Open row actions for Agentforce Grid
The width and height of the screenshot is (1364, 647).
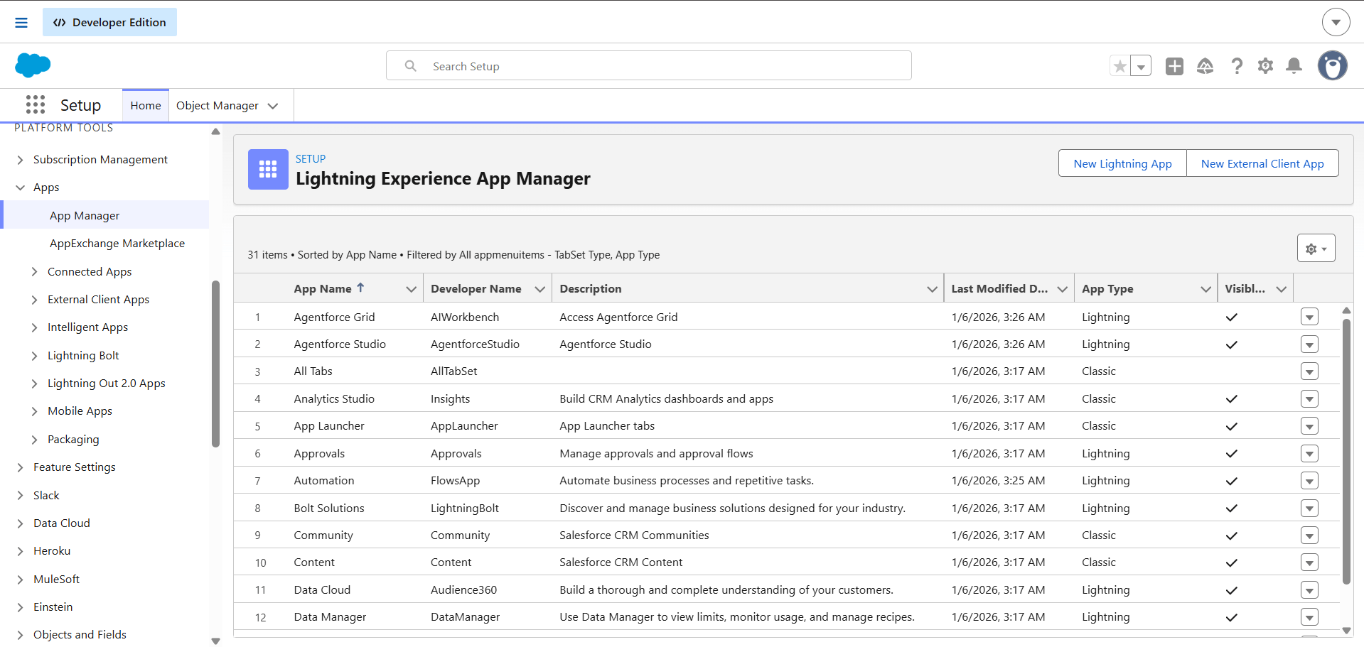pos(1309,317)
